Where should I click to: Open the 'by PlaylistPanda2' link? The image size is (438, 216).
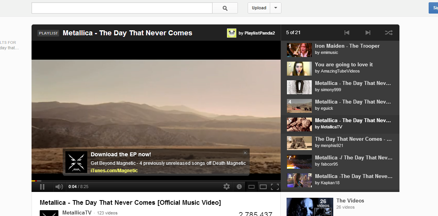click(257, 33)
